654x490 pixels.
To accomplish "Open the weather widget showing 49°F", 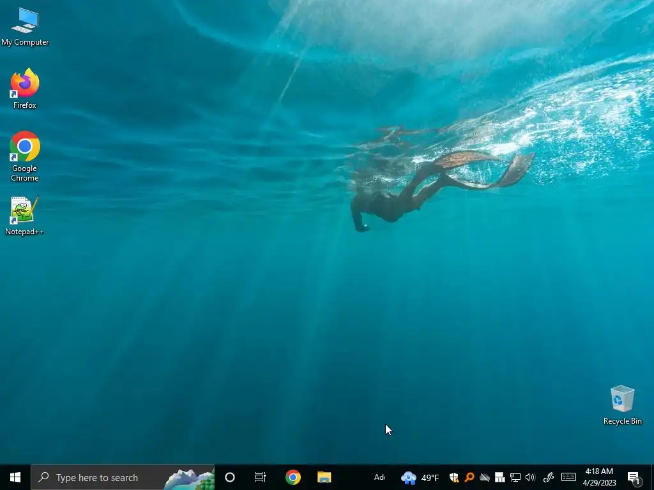I will (420, 477).
